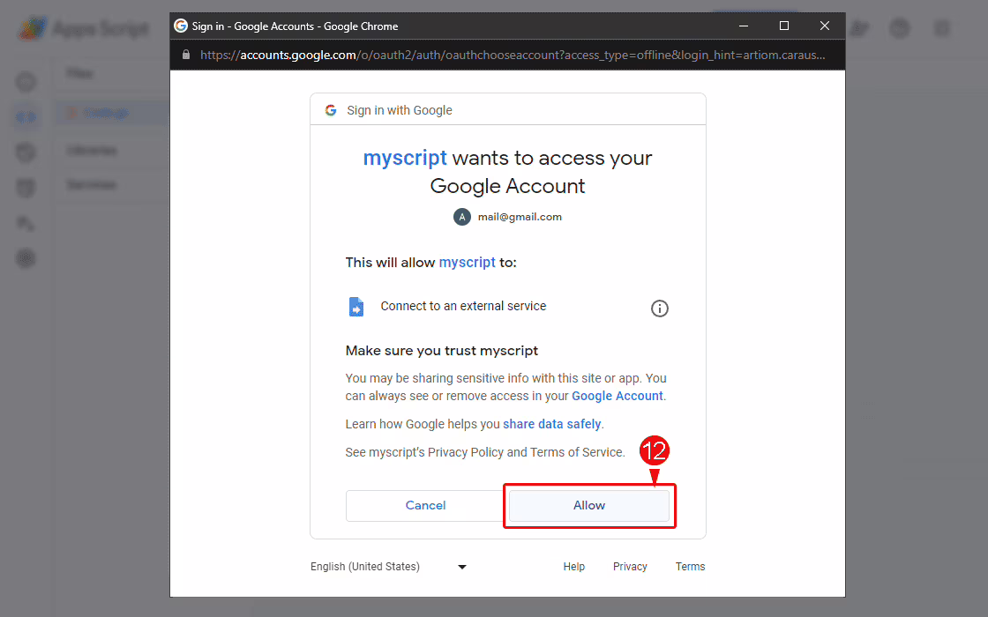Open the Help link in footer
This screenshot has height=617, width=988.
coord(574,567)
